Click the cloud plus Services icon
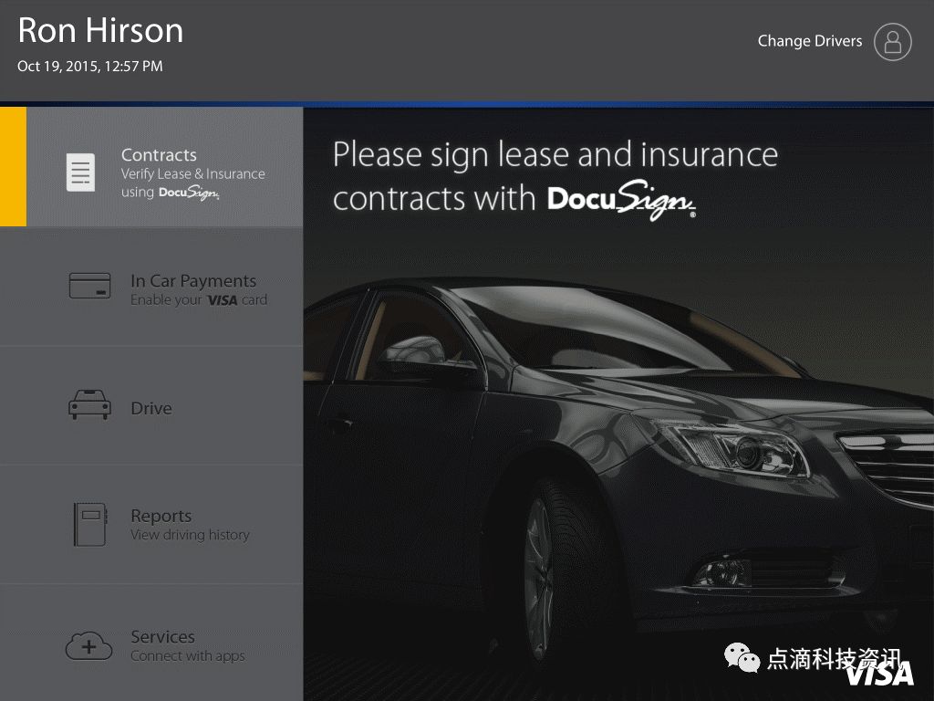The width and height of the screenshot is (934, 701). pos(88,646)
